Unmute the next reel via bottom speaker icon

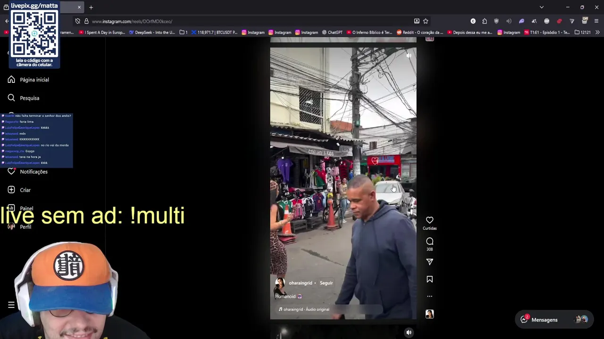[409, 332]
